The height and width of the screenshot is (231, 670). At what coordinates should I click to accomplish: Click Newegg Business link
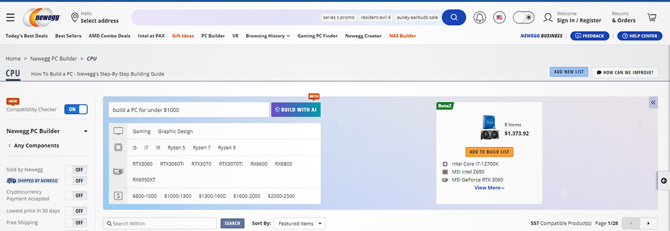click(541, 36)
